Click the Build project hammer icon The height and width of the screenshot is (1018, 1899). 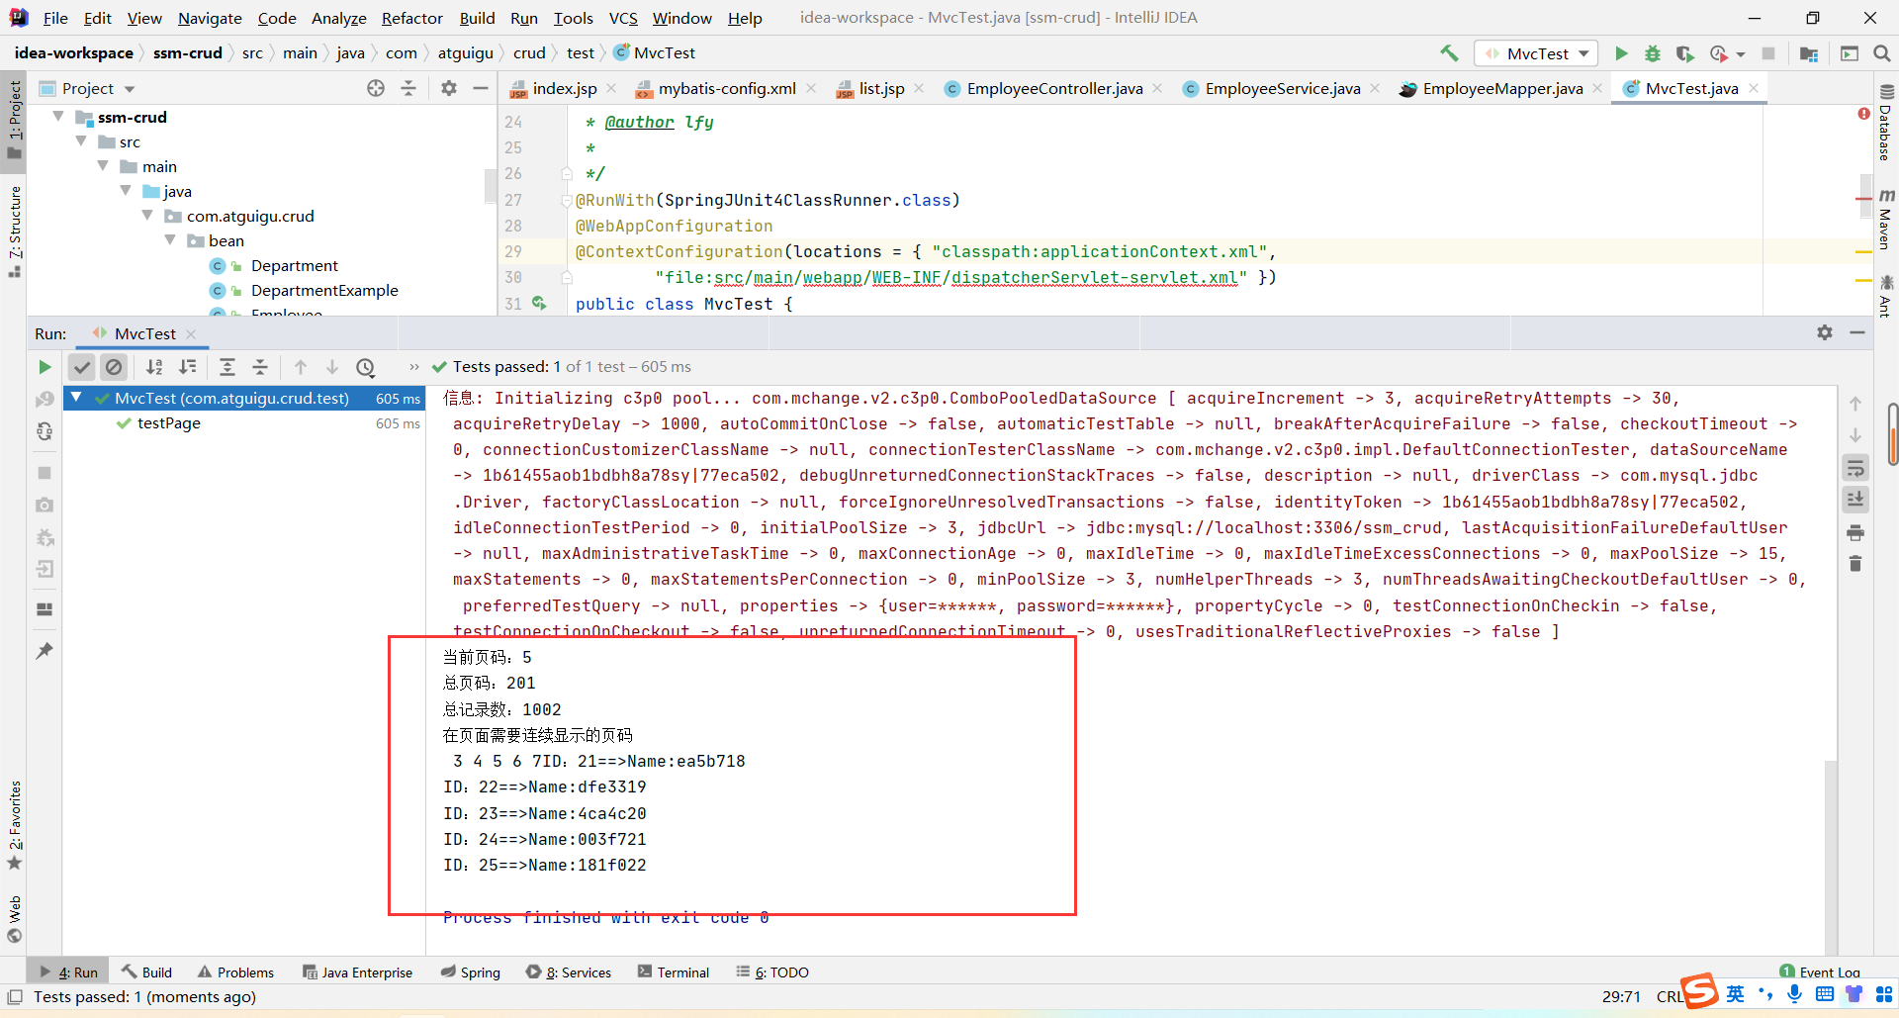point(1449,53)
